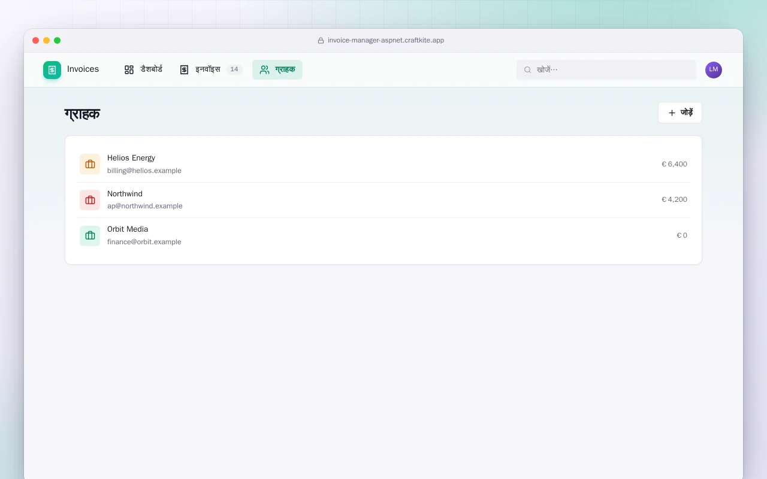Open the डैशबोर्ड tab

pos(143,69)
